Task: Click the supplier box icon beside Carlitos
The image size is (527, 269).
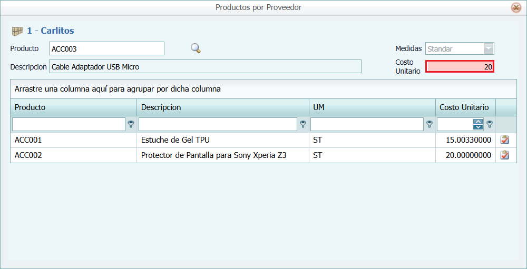Action: coord(17,31)
